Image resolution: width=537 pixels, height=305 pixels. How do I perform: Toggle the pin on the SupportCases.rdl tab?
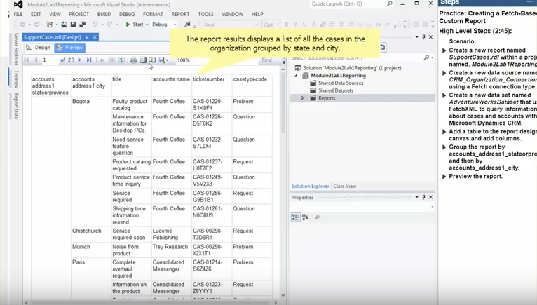tap(87, 37)
